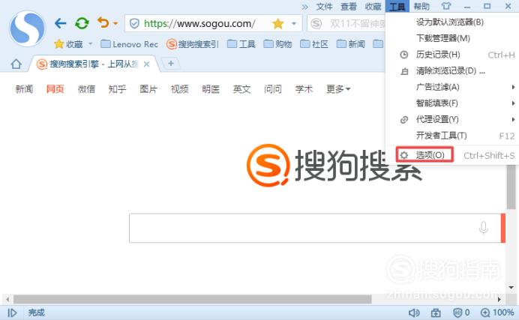
Task: Expand hidden menus with double chevron
Action: pos(304,7)
